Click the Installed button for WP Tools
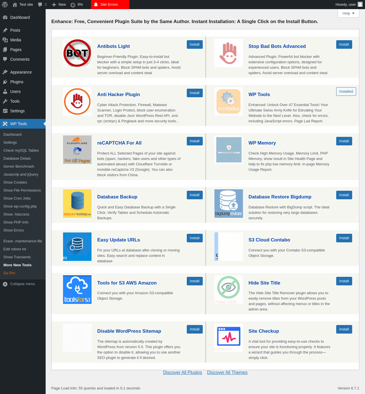 [346, 92]
